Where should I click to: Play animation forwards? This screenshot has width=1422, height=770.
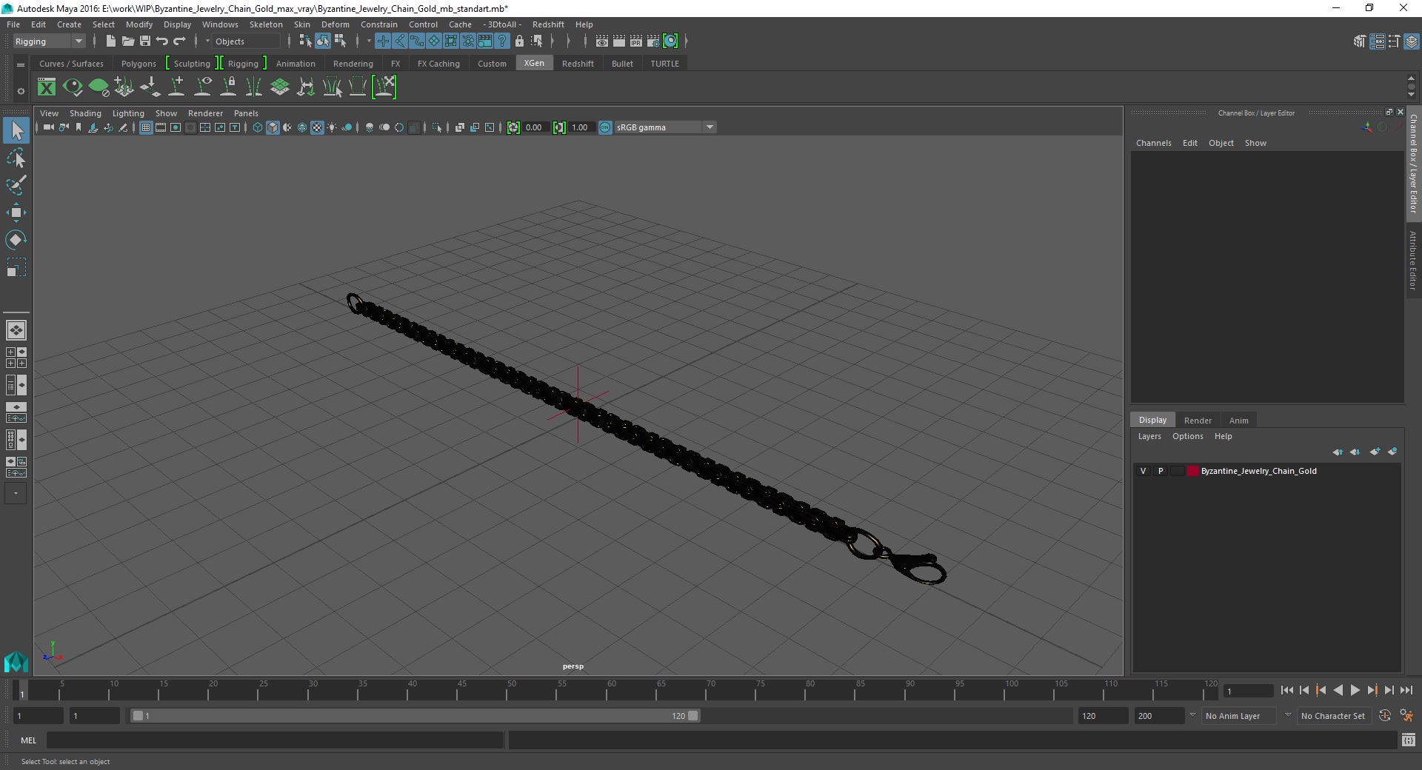point(1355,690)
